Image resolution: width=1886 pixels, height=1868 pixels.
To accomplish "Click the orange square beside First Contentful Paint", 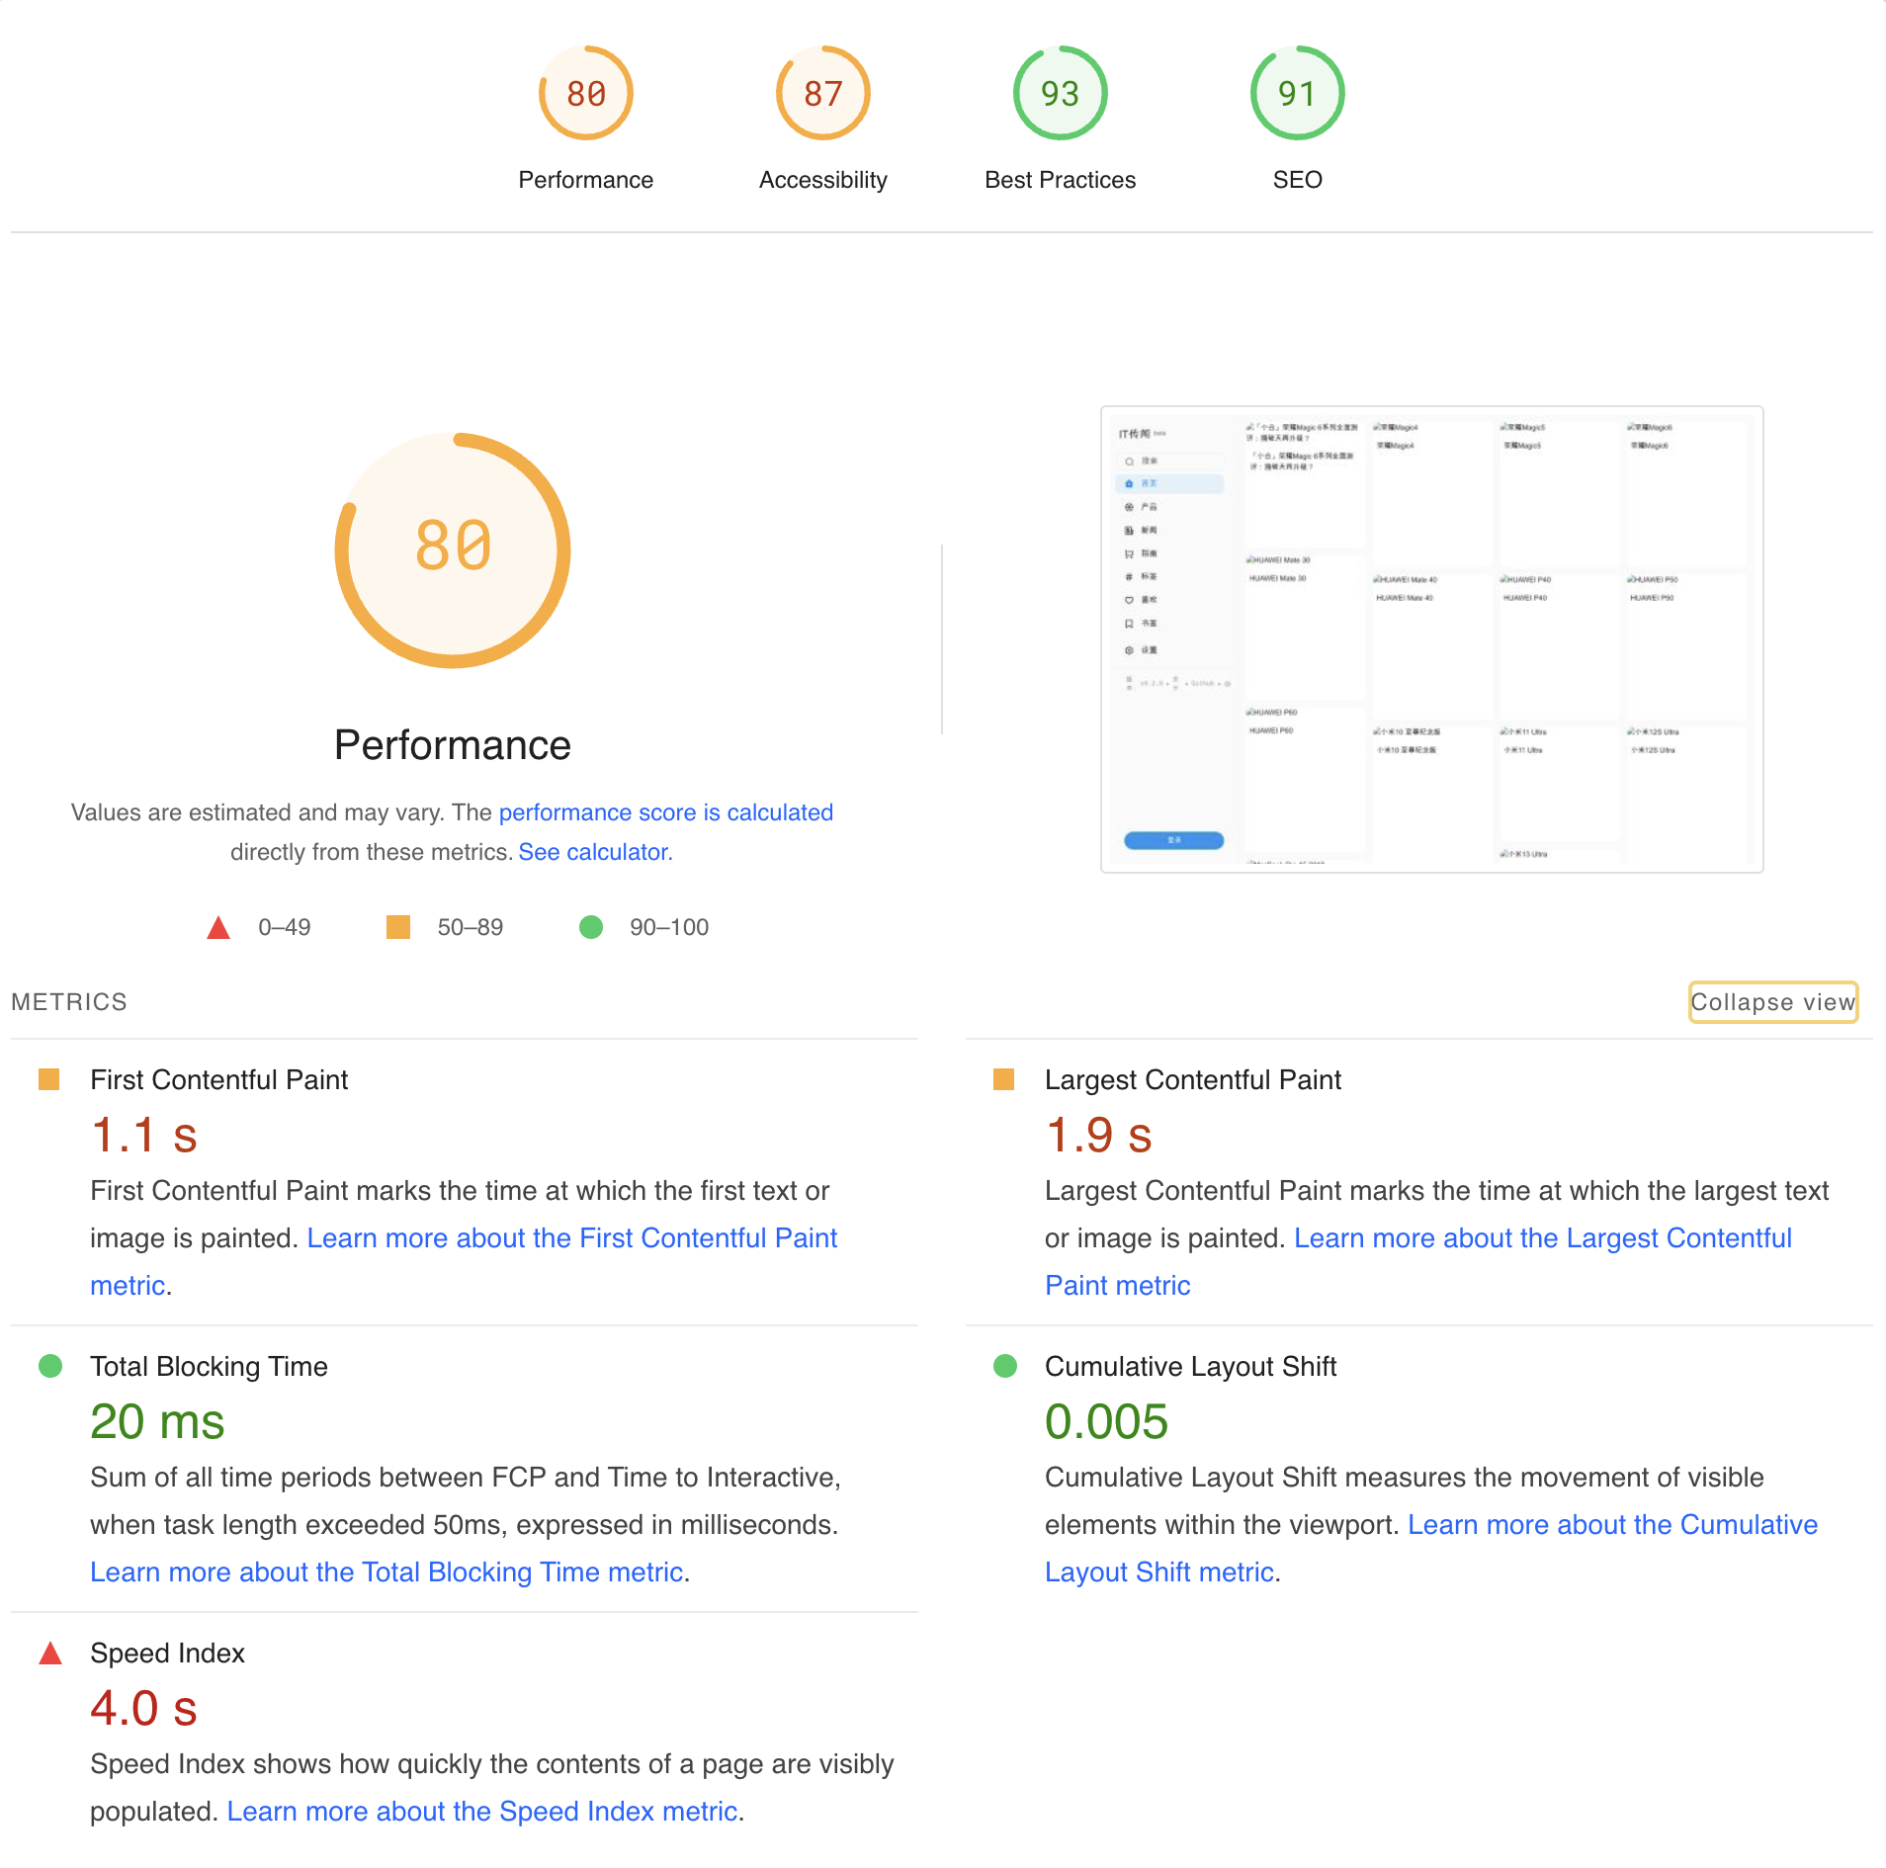I will point(49,1079).
